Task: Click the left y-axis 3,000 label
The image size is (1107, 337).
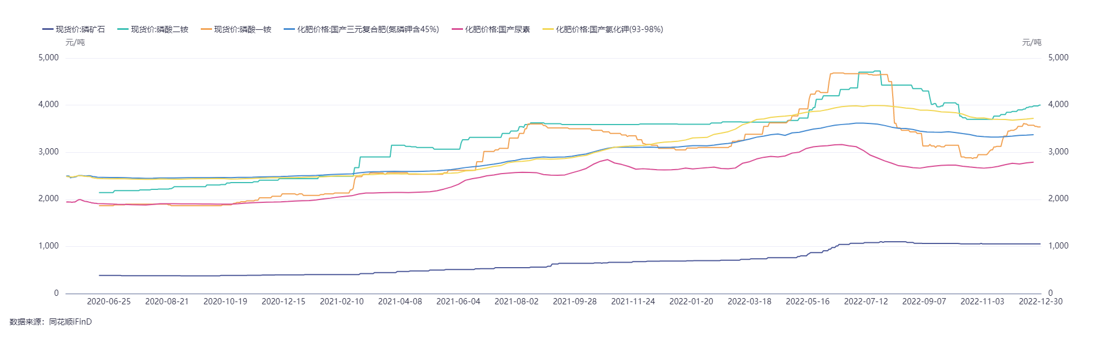Action: (x=48, y=152)
